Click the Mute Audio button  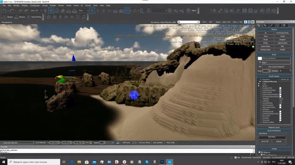[171, 143]
